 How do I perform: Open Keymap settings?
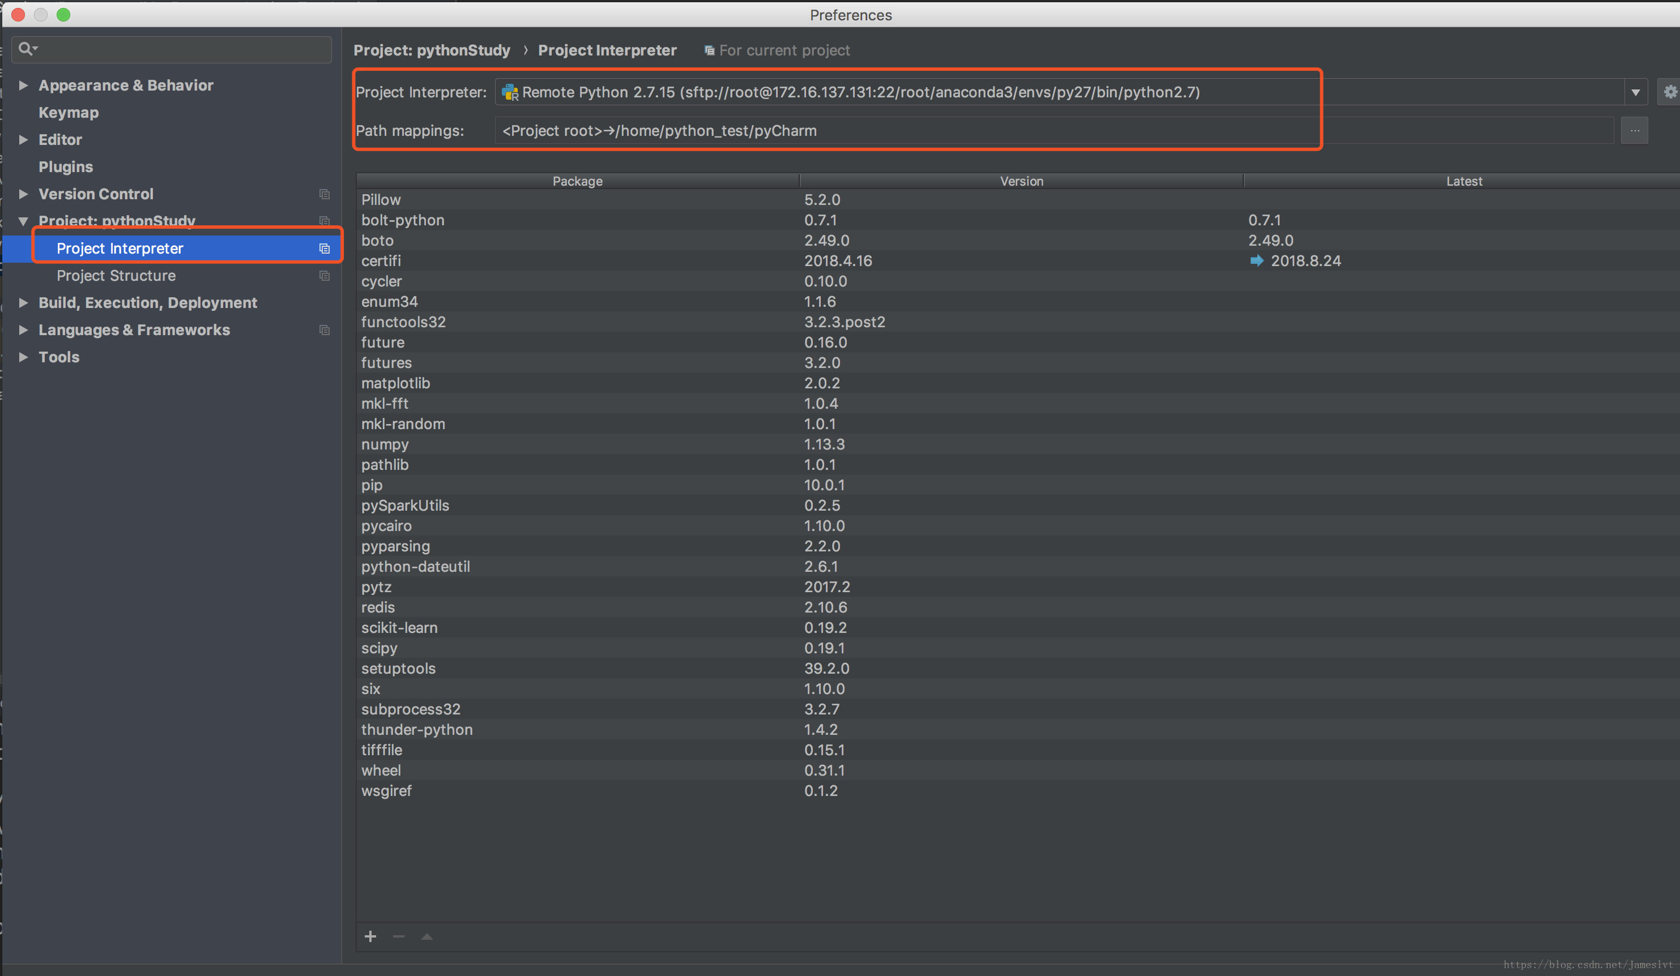(69, 113)
